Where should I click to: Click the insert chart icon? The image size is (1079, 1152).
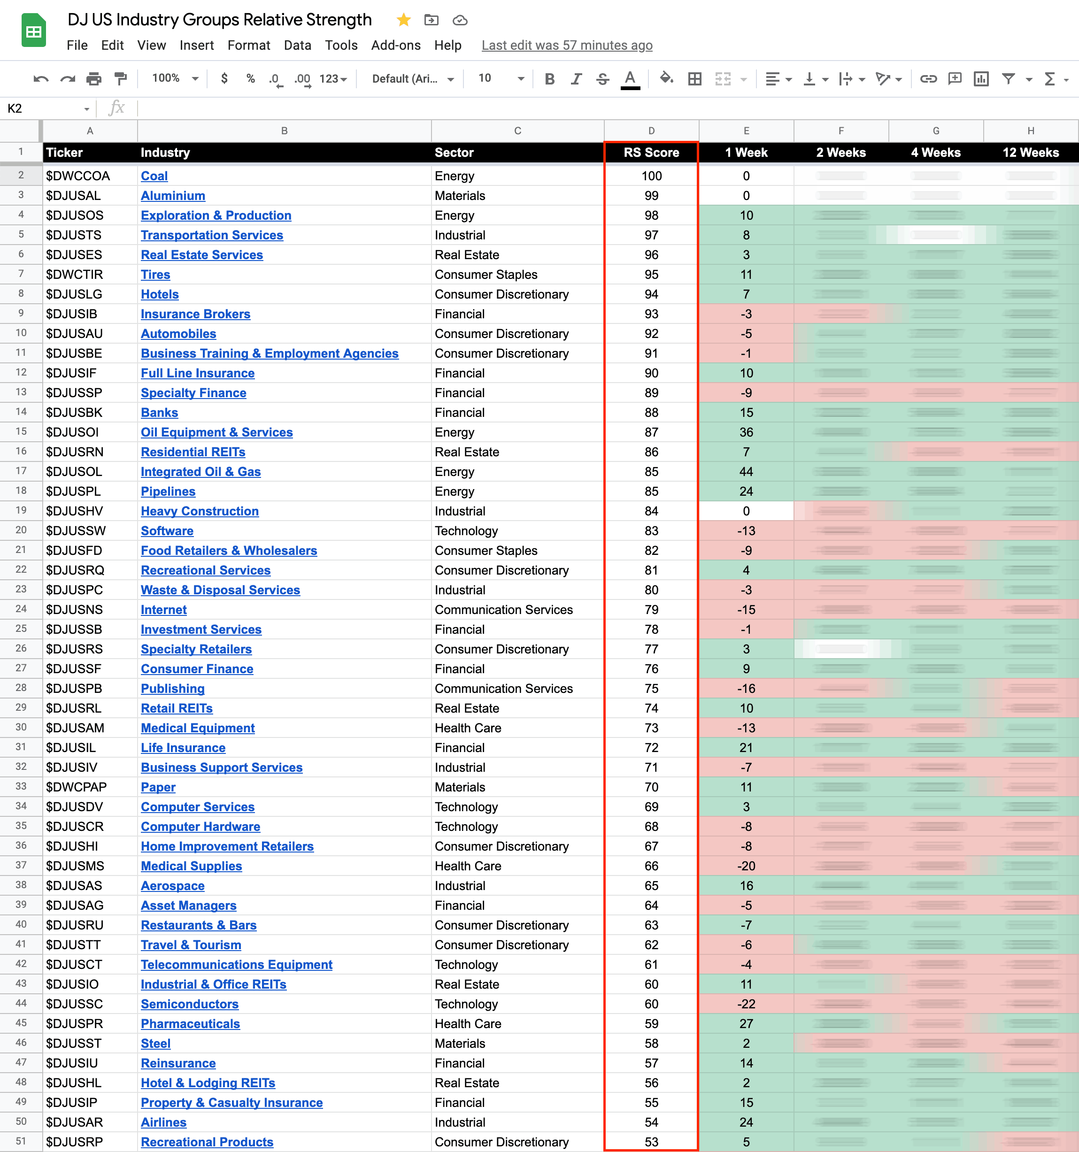[981, 79]
